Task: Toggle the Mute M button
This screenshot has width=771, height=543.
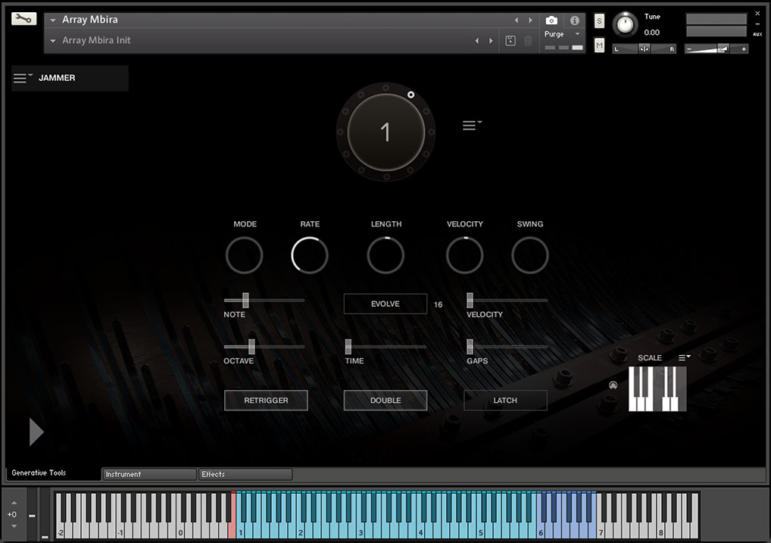Action: (600, 45)
